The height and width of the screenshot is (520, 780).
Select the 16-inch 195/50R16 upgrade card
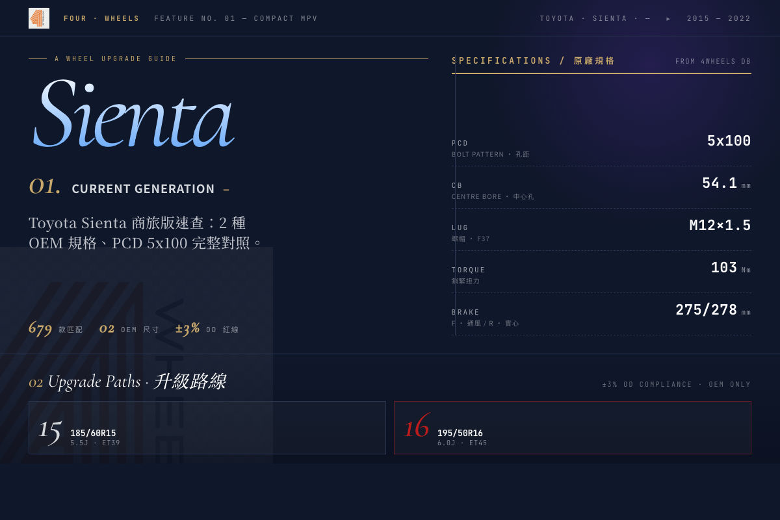click(x=573, y=428)
